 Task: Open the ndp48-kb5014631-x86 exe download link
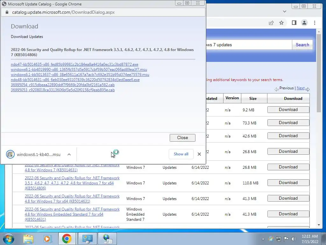(75, 80)
